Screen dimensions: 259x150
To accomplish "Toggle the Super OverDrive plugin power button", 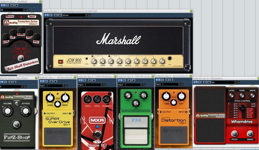I will pyautogui.click(x=42, y=81).
